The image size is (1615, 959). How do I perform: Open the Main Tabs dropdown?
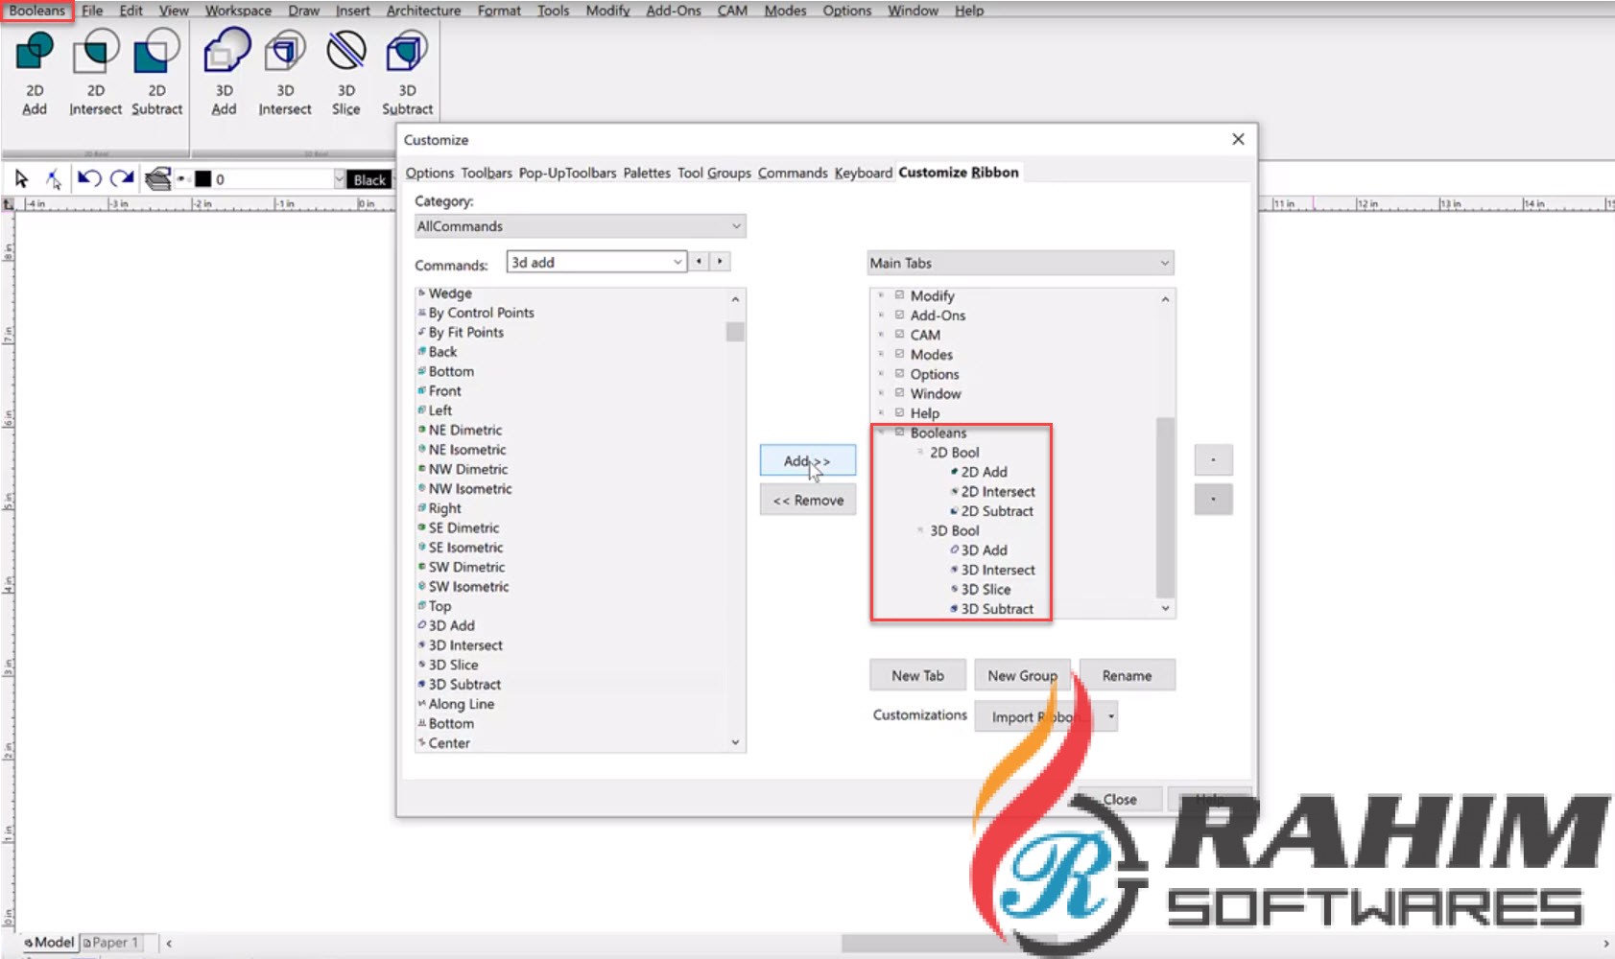pos(1020,263)
